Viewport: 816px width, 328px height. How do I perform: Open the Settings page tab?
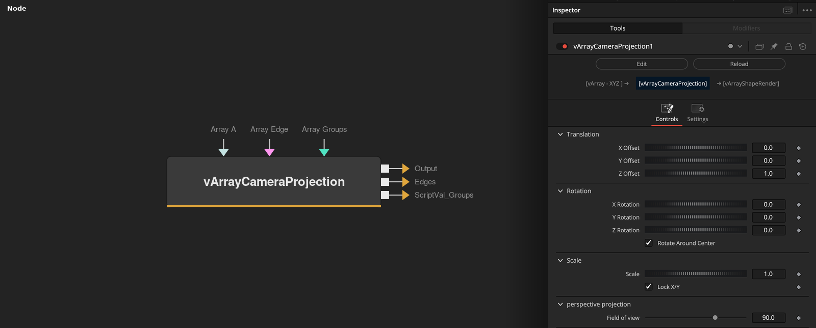698,113
